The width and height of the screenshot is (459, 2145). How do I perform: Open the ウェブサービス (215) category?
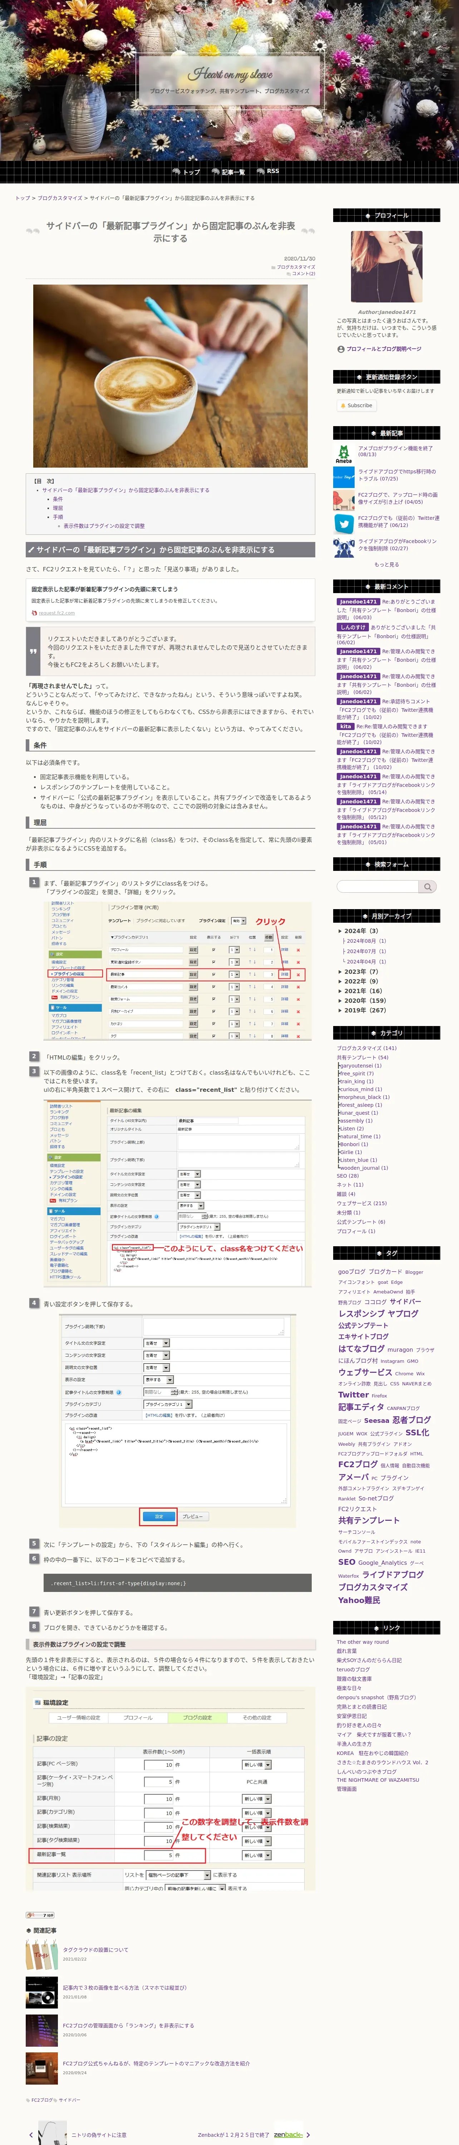coord(361,1203)
